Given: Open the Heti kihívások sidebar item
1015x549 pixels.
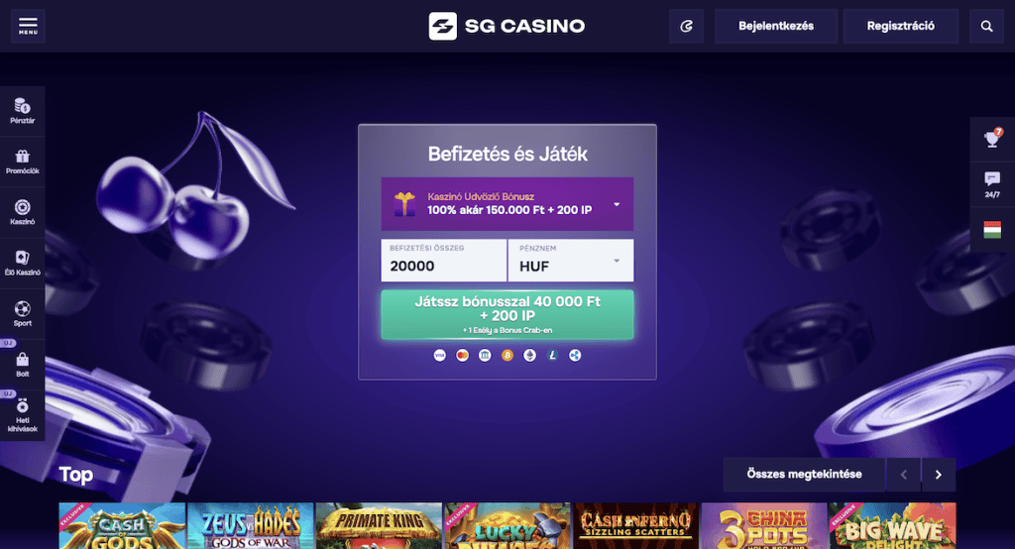Looking at the screenshot, I should pyautogui.click(x=23, y=415).
